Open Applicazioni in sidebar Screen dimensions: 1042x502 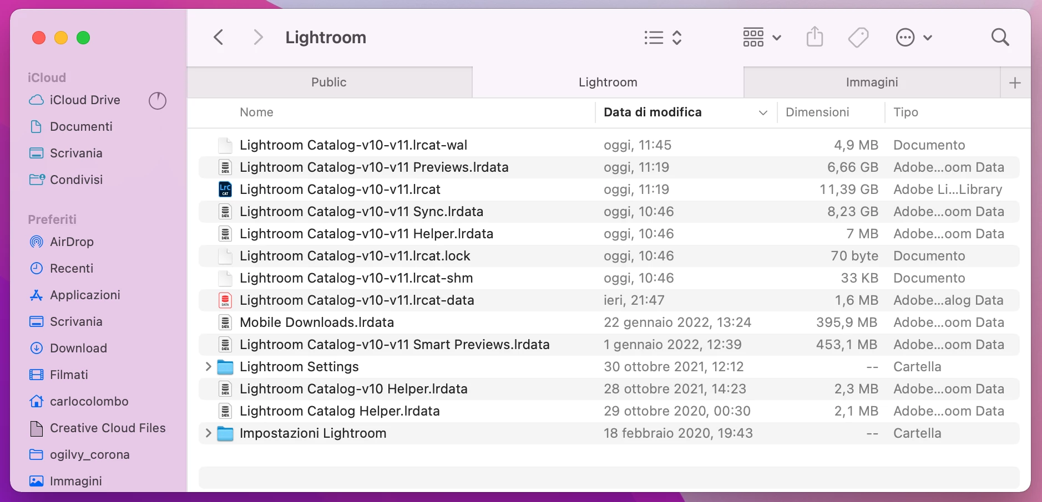click(85, 295)
